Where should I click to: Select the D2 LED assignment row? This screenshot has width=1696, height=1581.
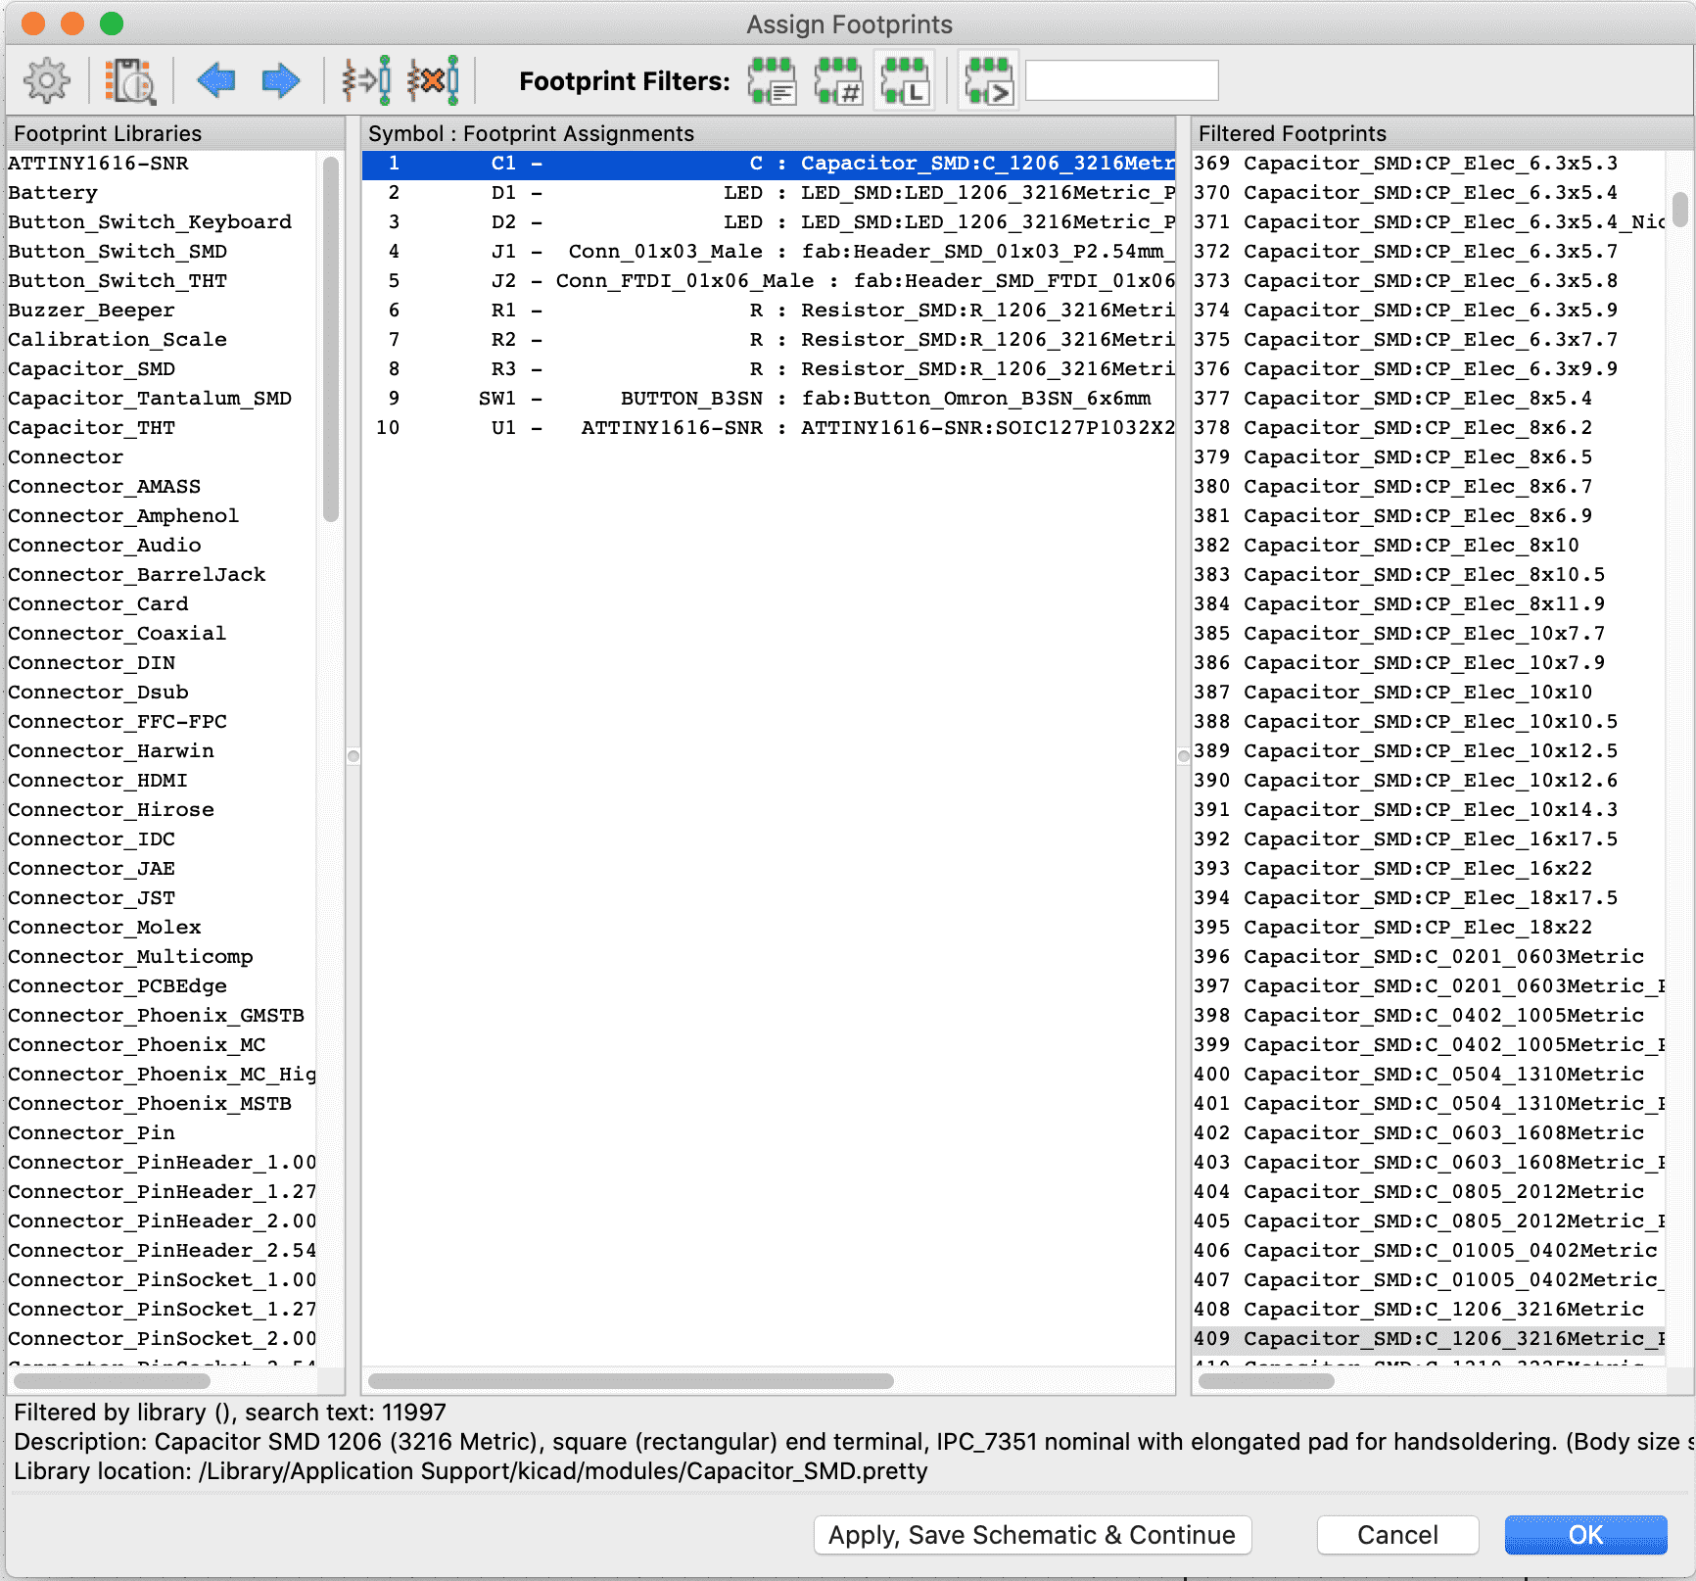point(769,221)
